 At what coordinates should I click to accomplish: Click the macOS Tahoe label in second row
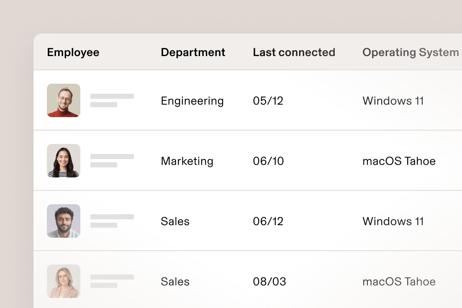(x=399, y=161)
